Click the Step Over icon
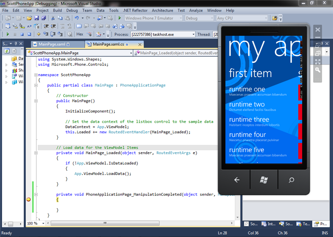Screen dimensions: 333x237 (53, 34)
